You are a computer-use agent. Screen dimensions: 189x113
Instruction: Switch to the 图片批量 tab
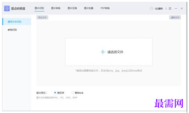click(x=89, y=8)
